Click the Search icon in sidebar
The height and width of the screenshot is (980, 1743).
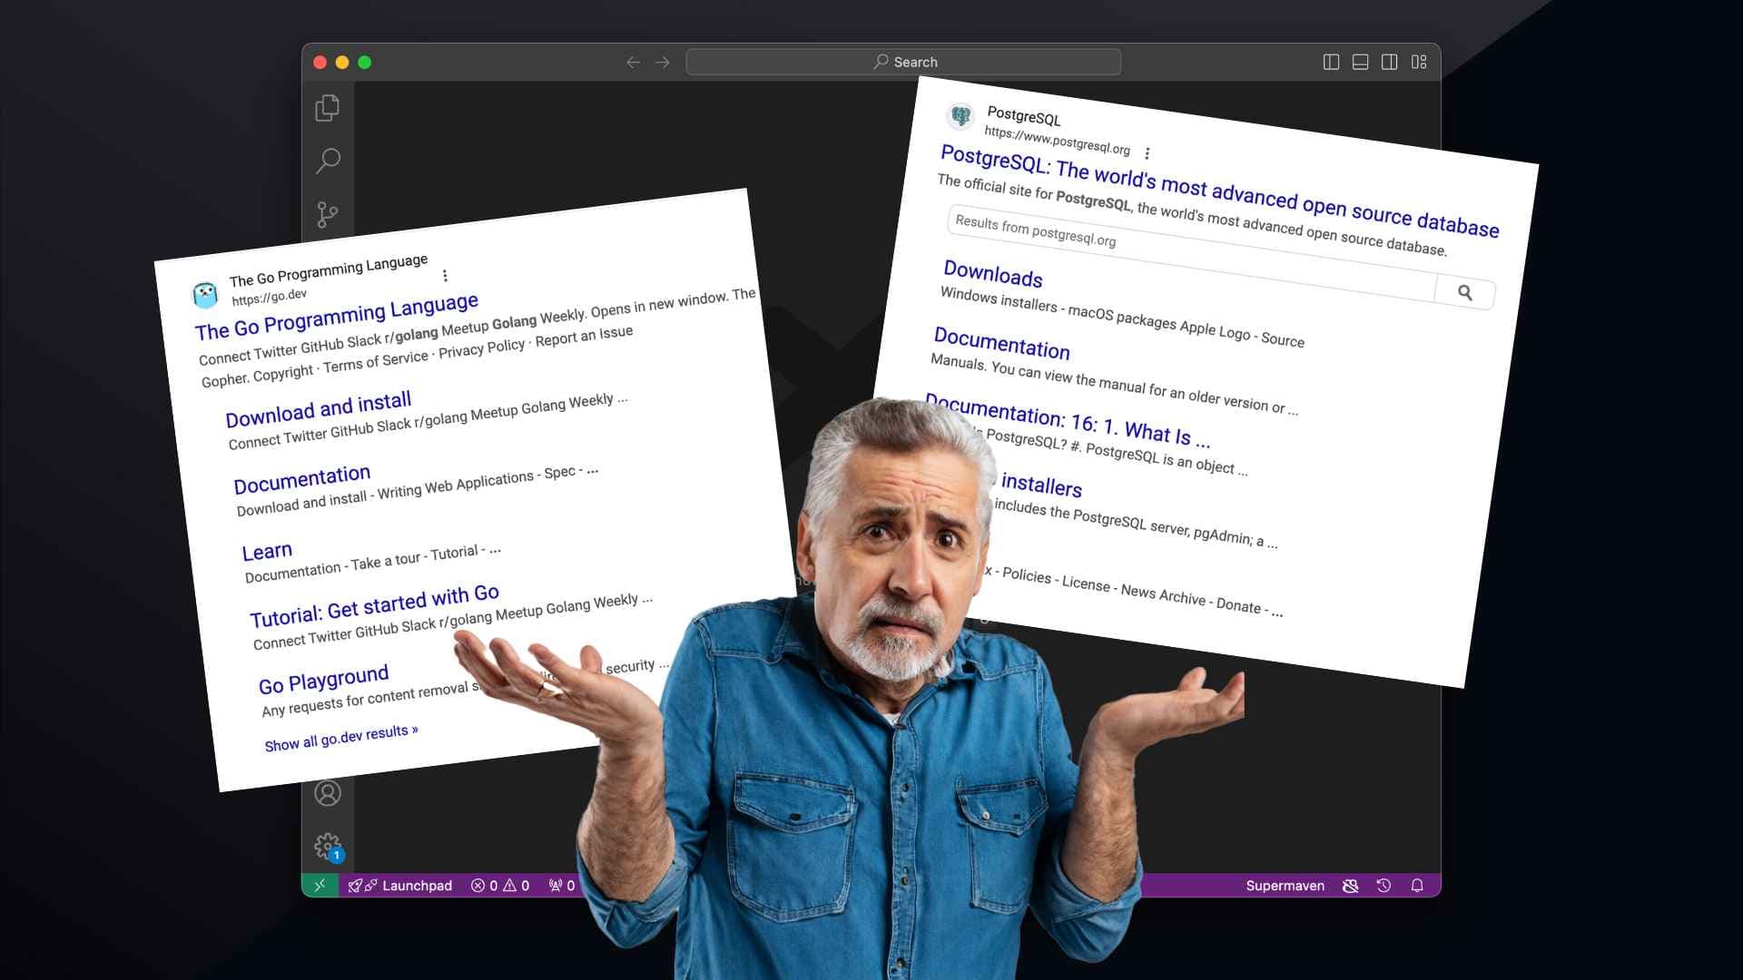coord(328,161)
